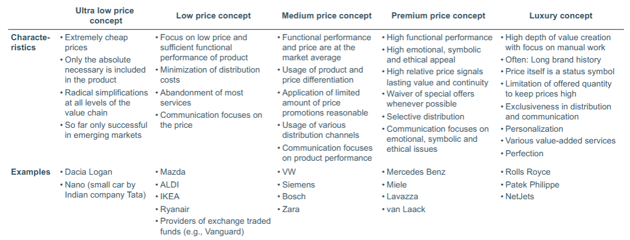Viewport: 630px width, 240px height.
Task: Click the Patek Philippe entry
Action: (532, 185)
